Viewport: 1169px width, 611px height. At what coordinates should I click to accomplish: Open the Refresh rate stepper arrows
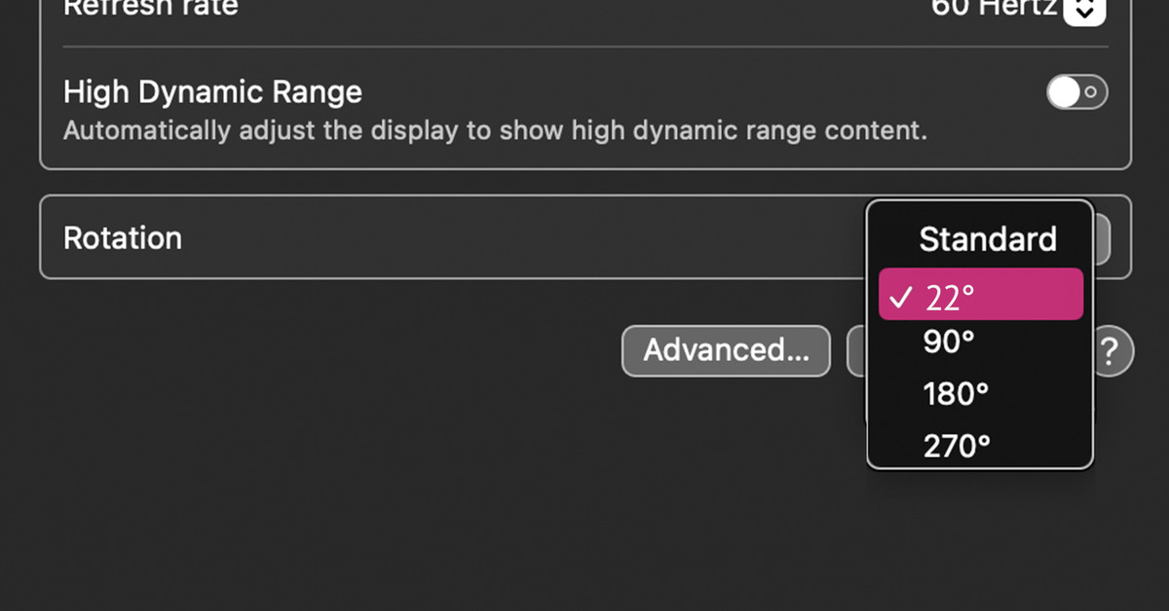pyautogui.click(x=1084, y=10)
